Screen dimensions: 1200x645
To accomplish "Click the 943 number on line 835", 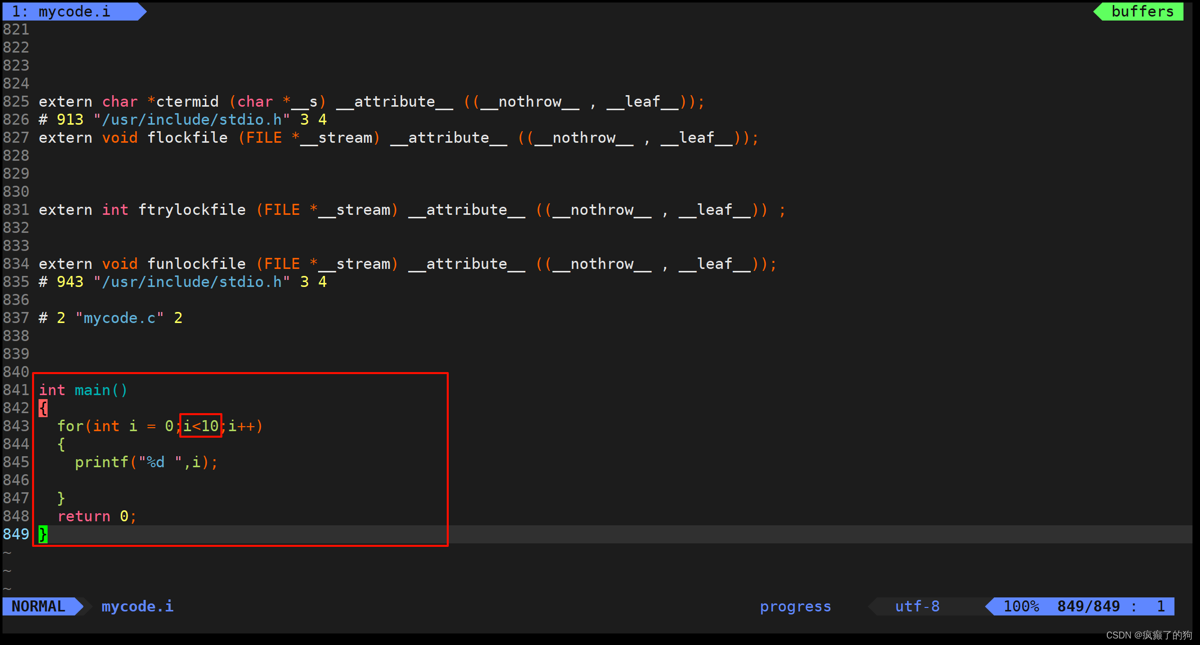I will click(x=70, y=282).
